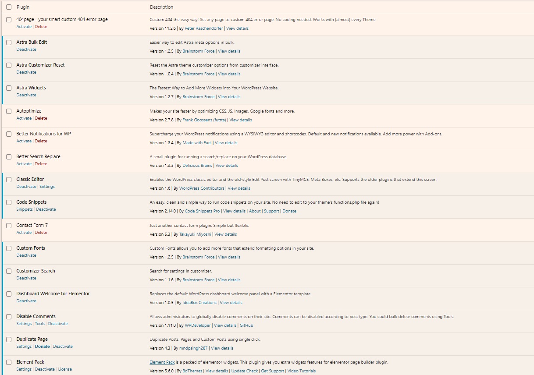Delete Better Notifications for WP
Image resolution: width=534 pixels, height=375 pixels.
41,141
